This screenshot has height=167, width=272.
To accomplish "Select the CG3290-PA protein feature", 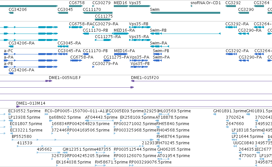I will (x=244, y=60).
